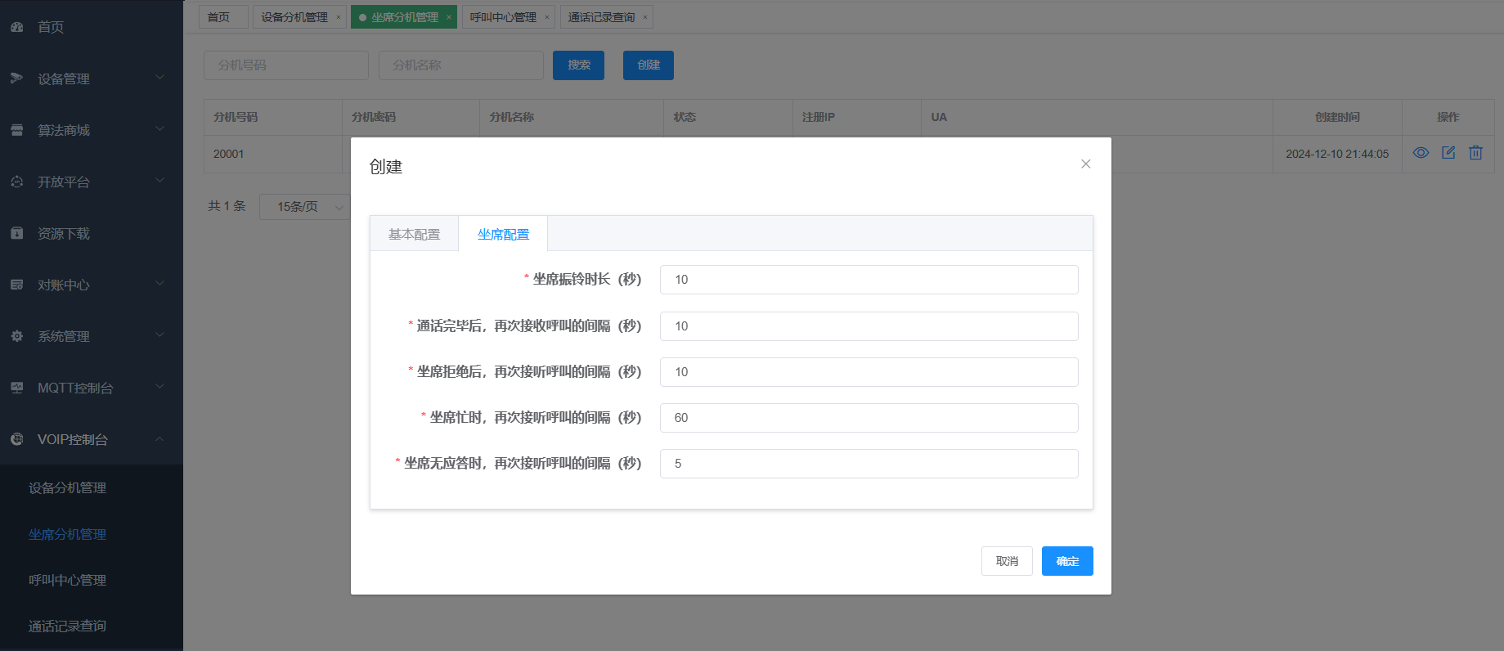Edit extension 20001 with the pencil icon
Screen dimensions: 1504x651
pos(1448,153)
